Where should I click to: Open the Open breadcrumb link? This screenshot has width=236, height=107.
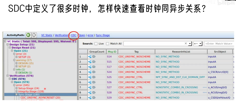[82, 35]
